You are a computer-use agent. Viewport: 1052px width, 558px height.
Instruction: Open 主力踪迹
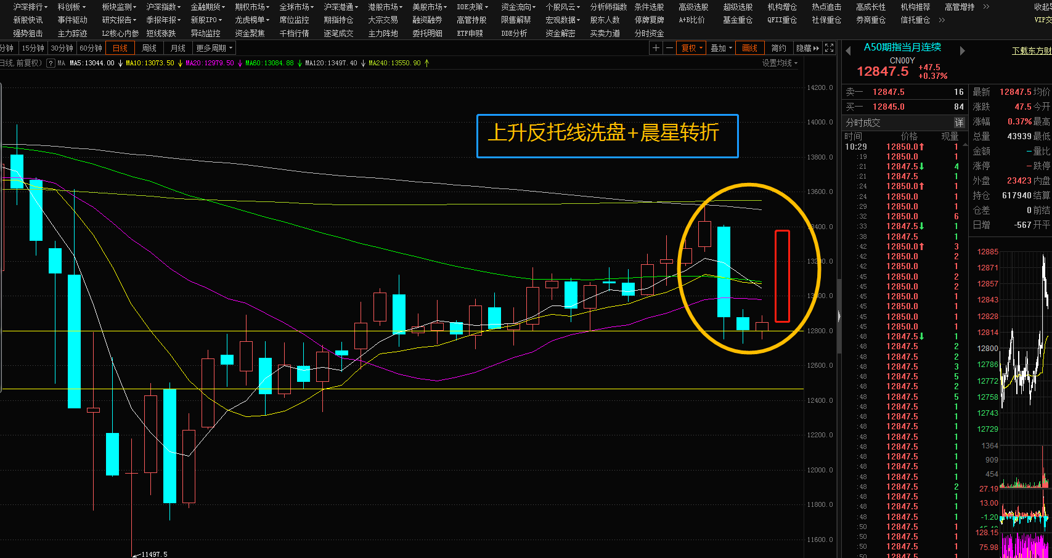click(72, 34)
